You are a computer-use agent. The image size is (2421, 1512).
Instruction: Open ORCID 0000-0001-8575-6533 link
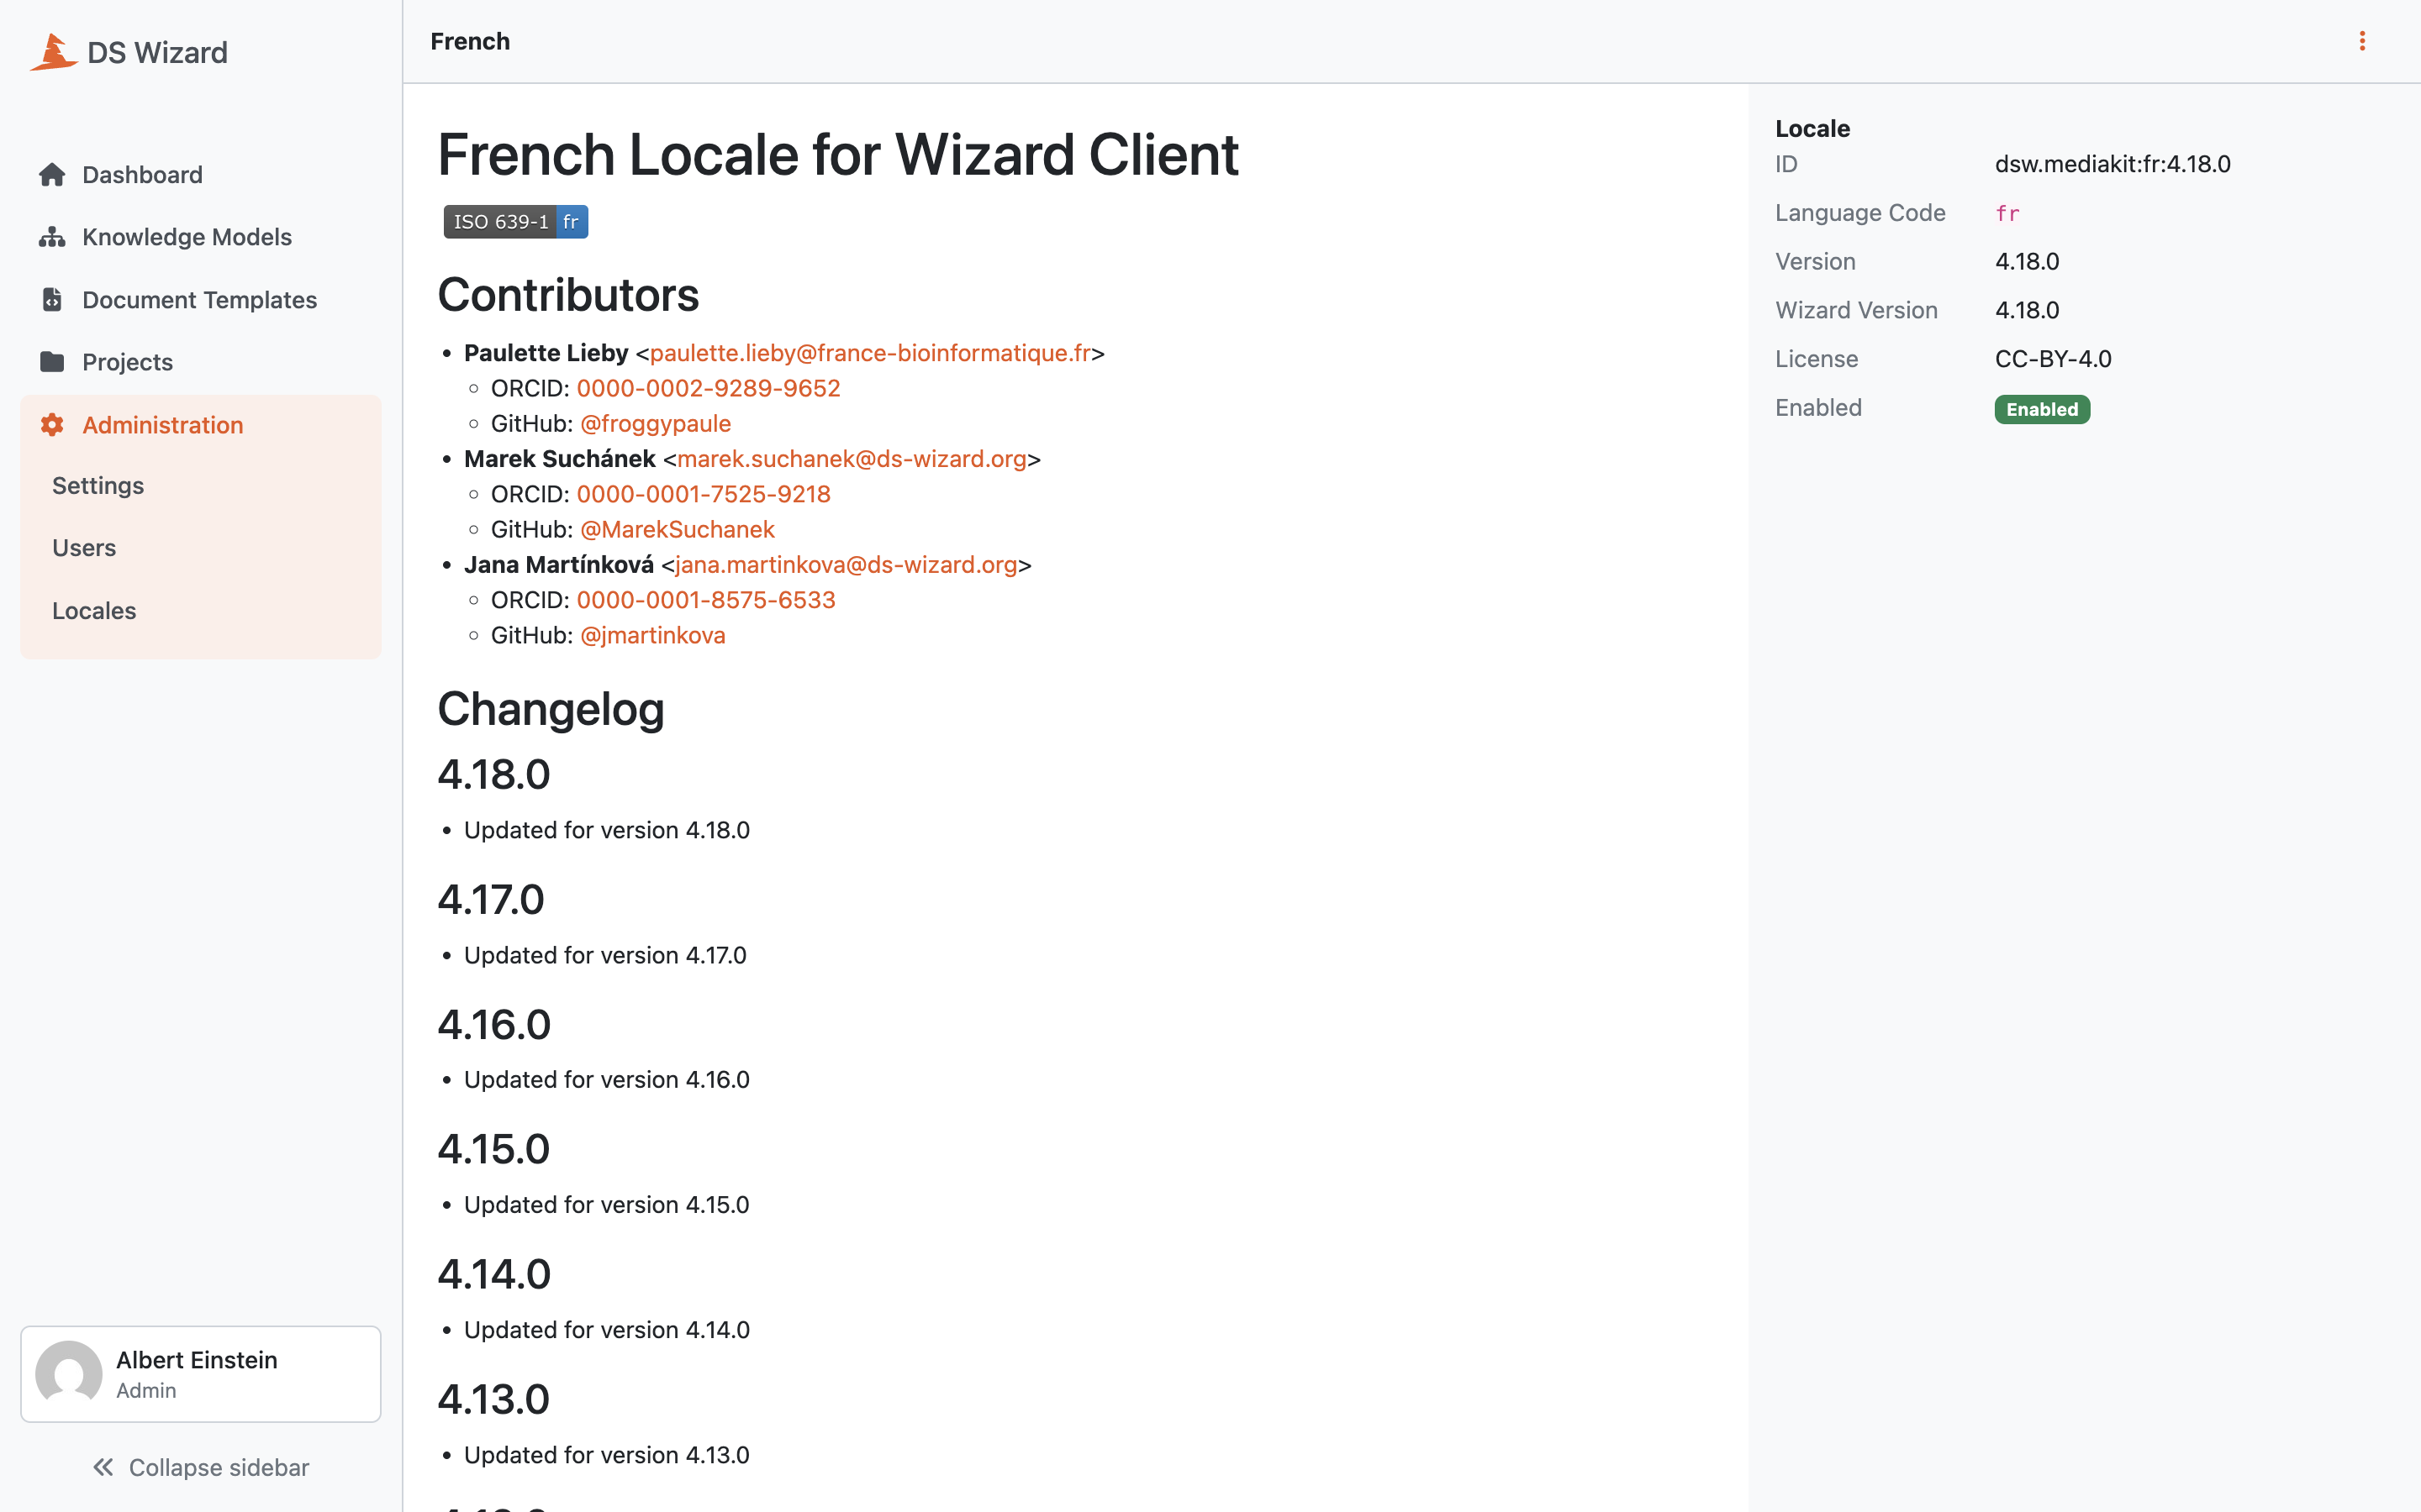point(706,600)
